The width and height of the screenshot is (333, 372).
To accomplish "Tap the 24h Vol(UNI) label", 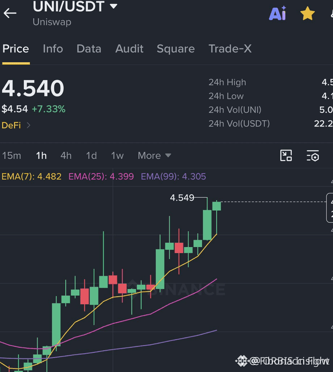I will (235, 110).
